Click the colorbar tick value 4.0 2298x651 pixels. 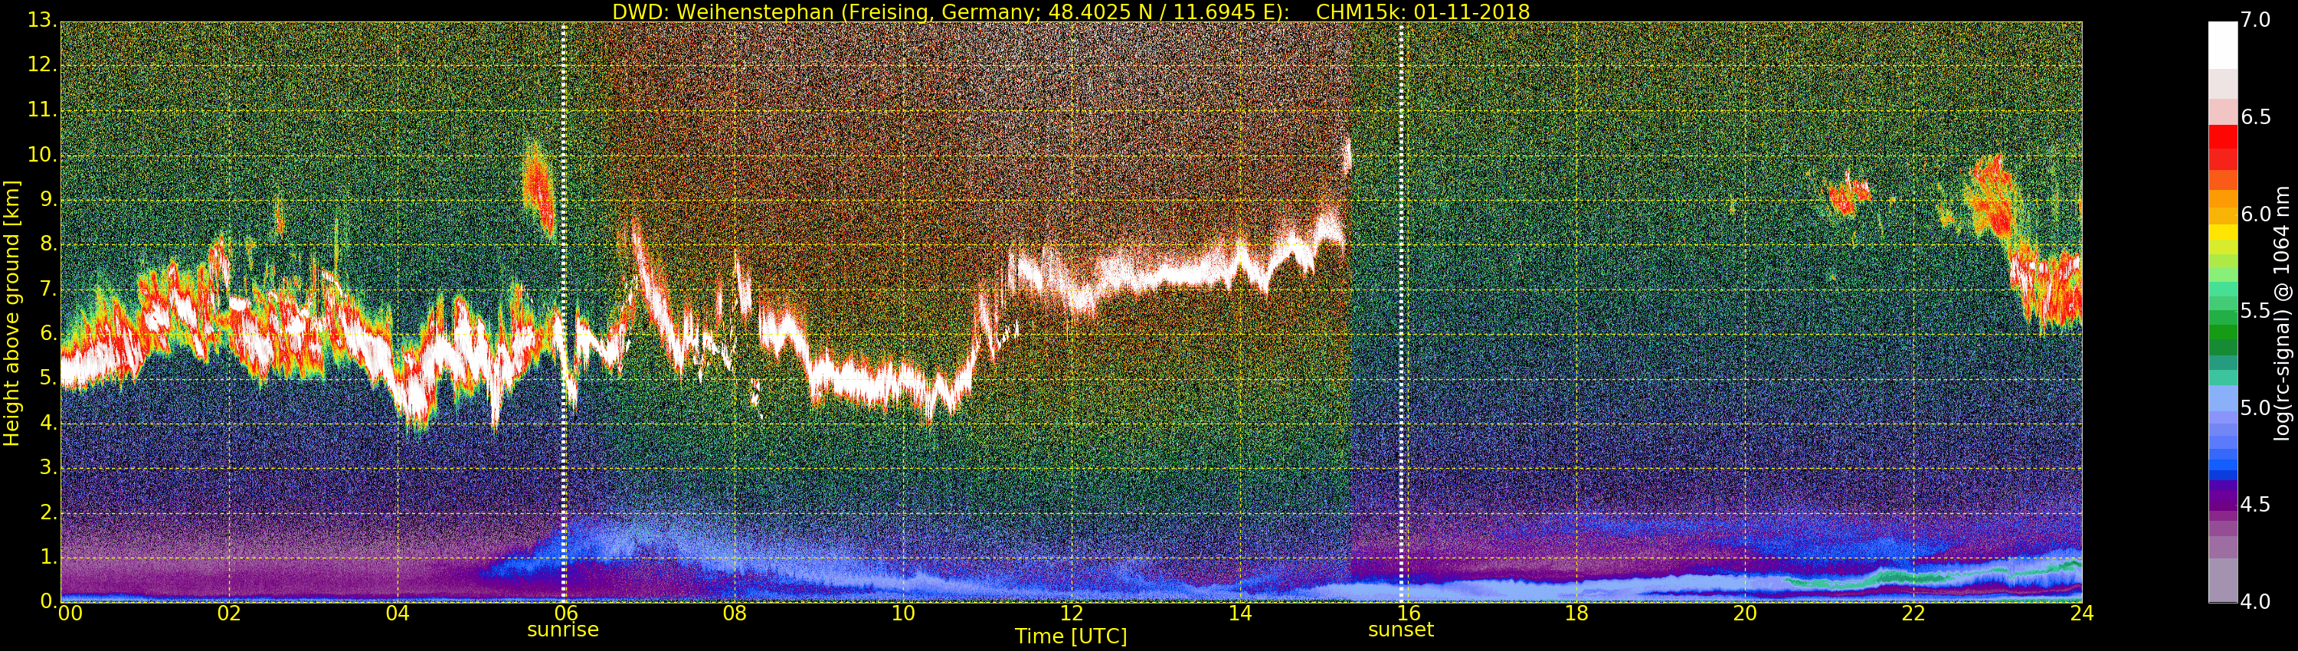2255,602
